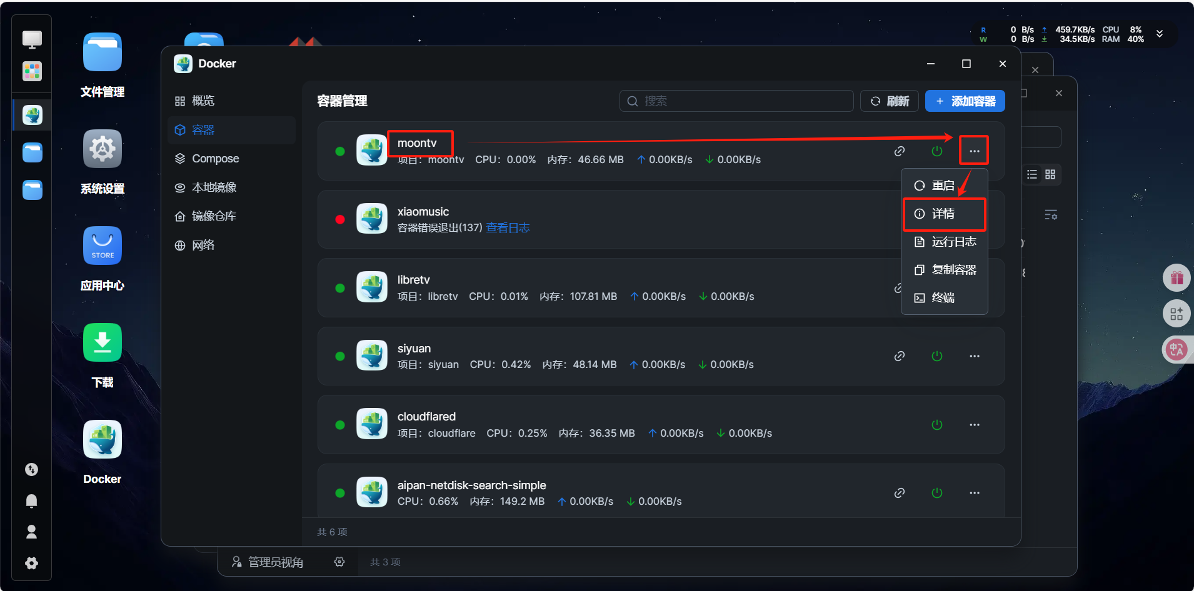Screen dimensions: 1194x591
Task: Click the gift icon on right edge
Action: point(1176,278)
